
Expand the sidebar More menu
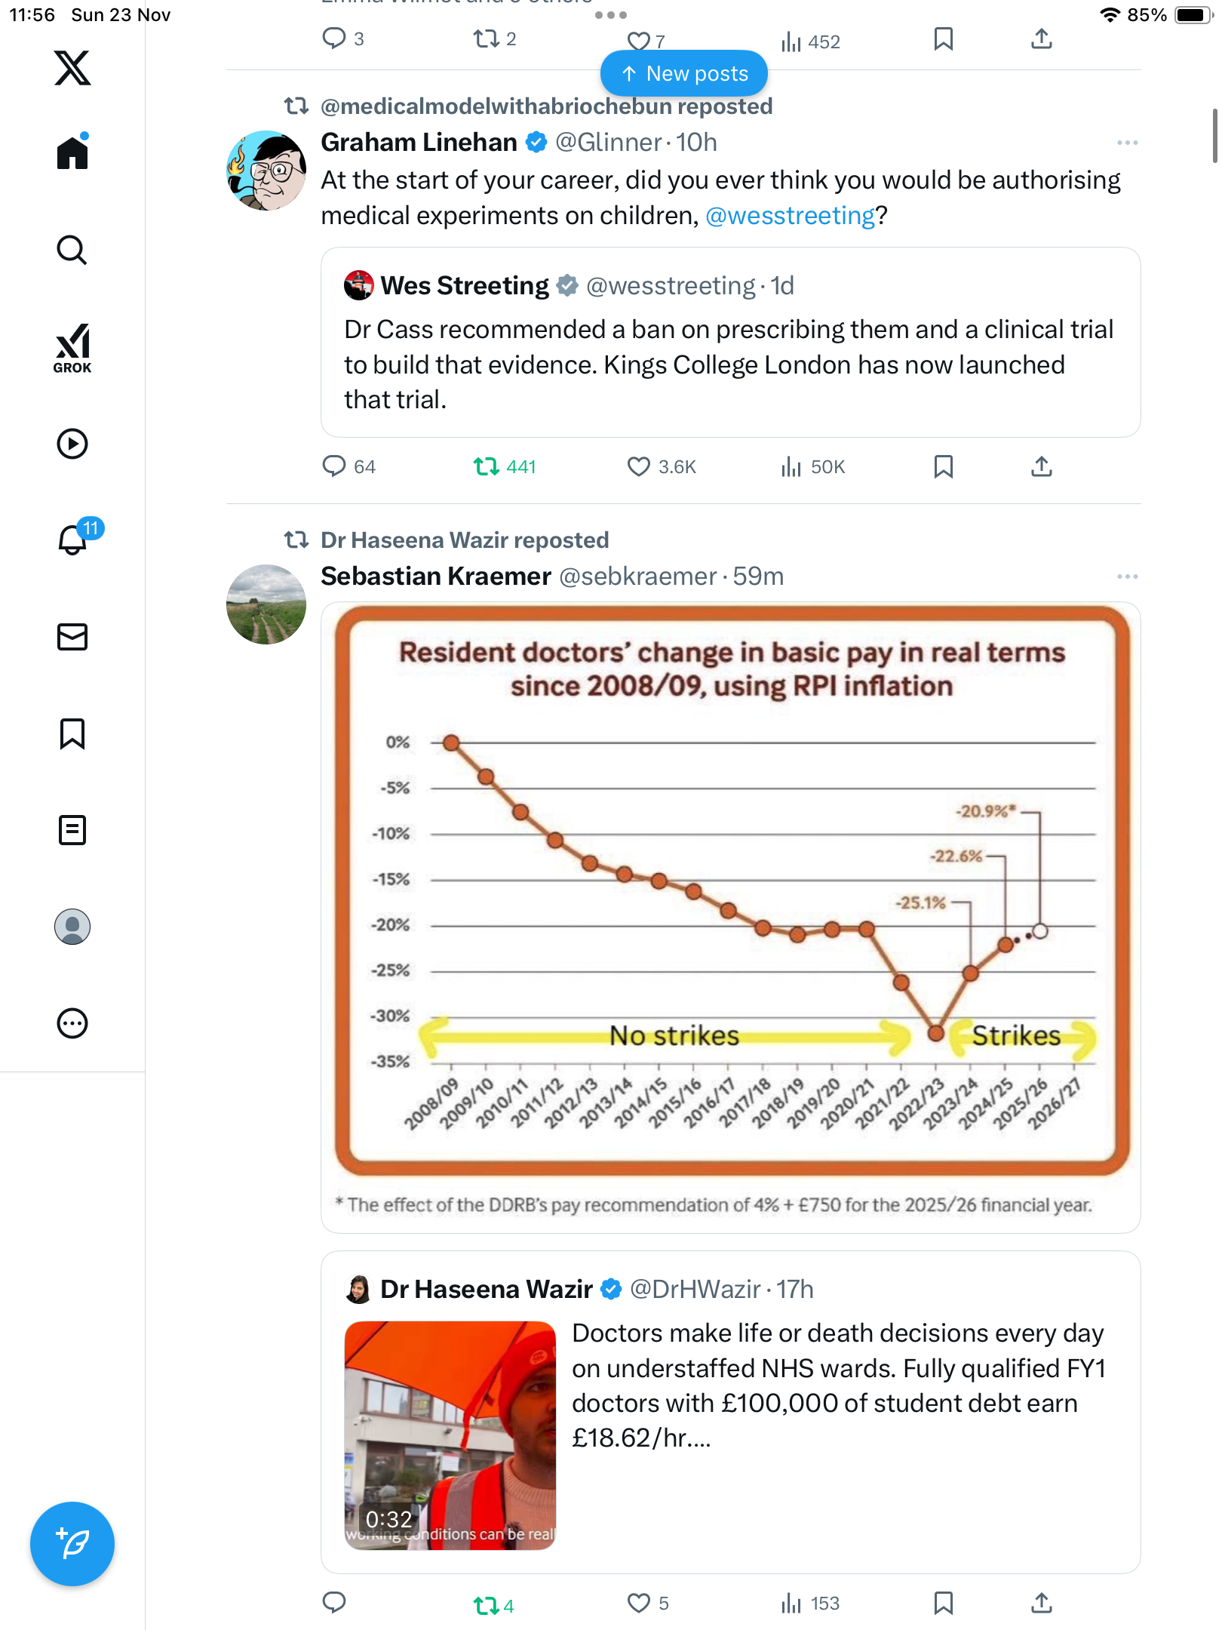[x=72, y=1023]
